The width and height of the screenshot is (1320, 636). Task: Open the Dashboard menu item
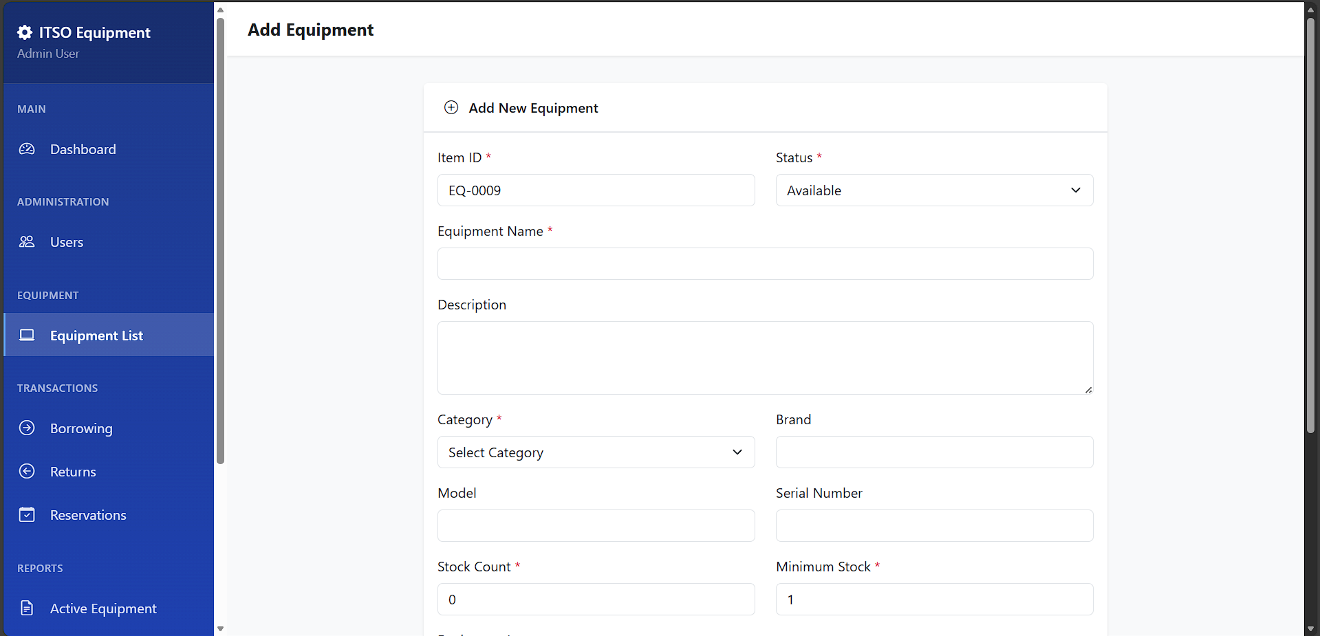pyautogui.click(x=83, y=149)
